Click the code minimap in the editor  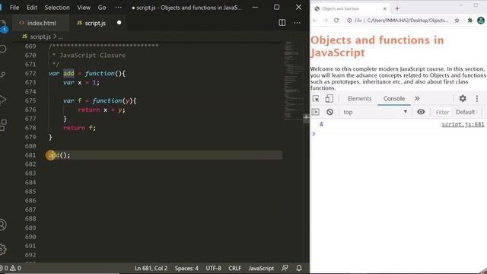pos(292,81)
